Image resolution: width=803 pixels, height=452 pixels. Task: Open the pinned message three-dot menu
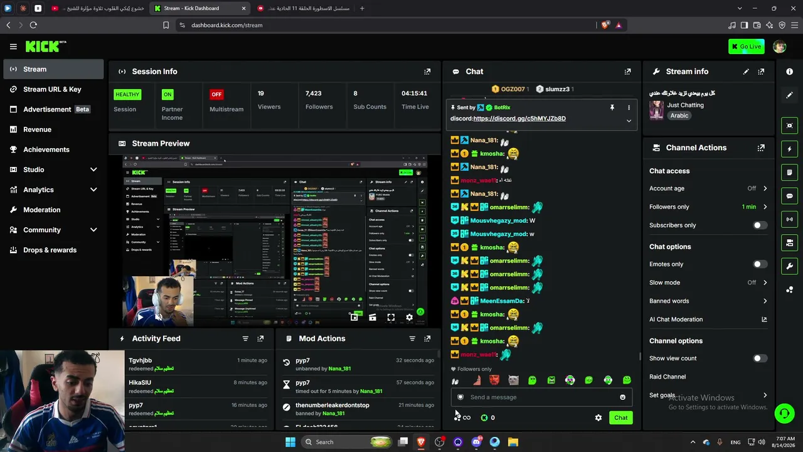[629, 107]
